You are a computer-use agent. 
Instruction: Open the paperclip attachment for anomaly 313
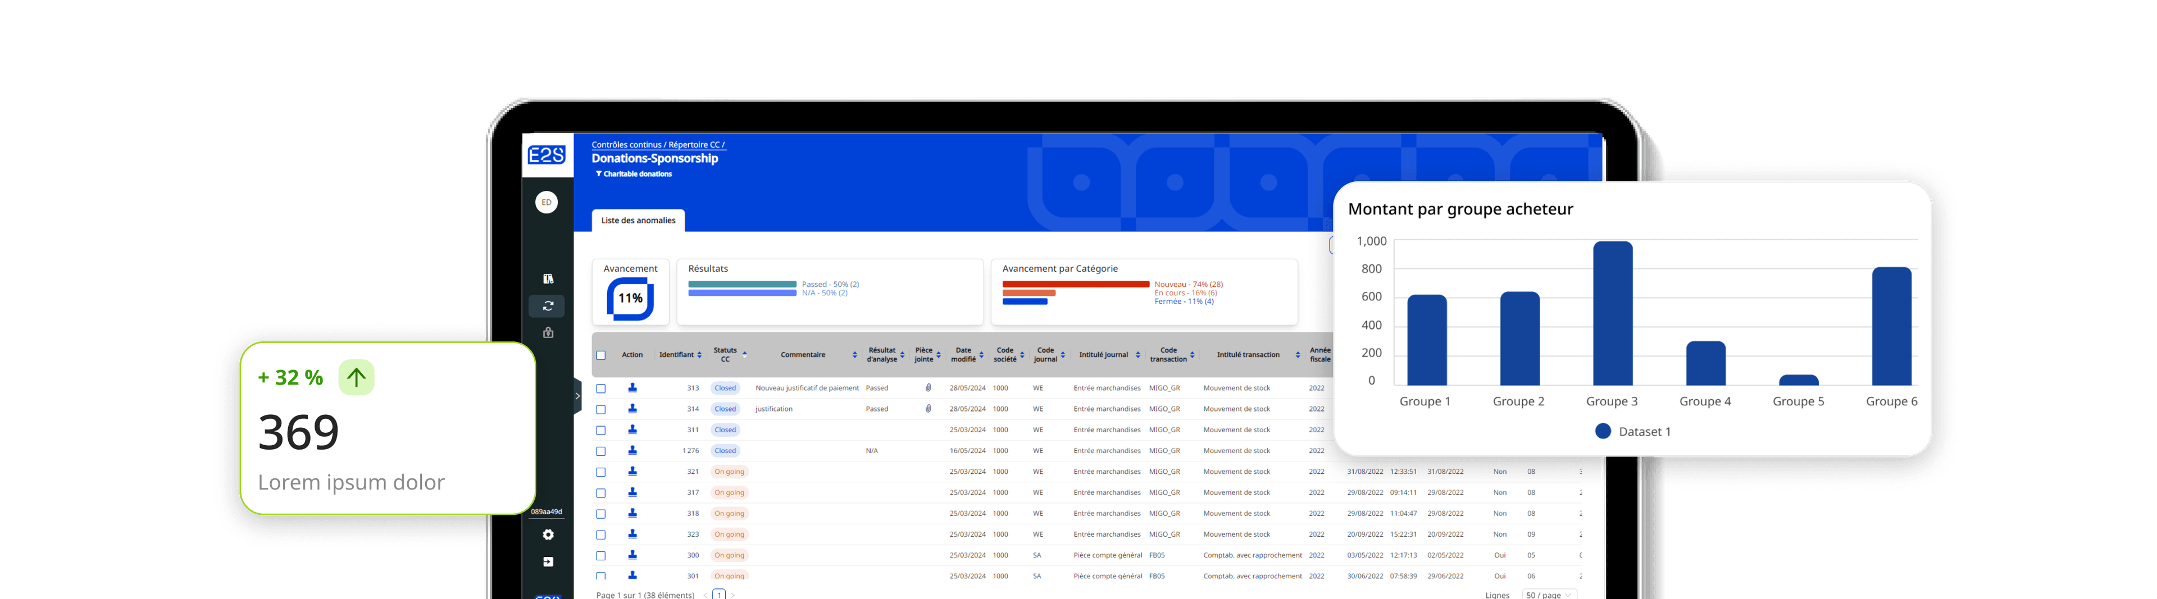click(928, 388)
